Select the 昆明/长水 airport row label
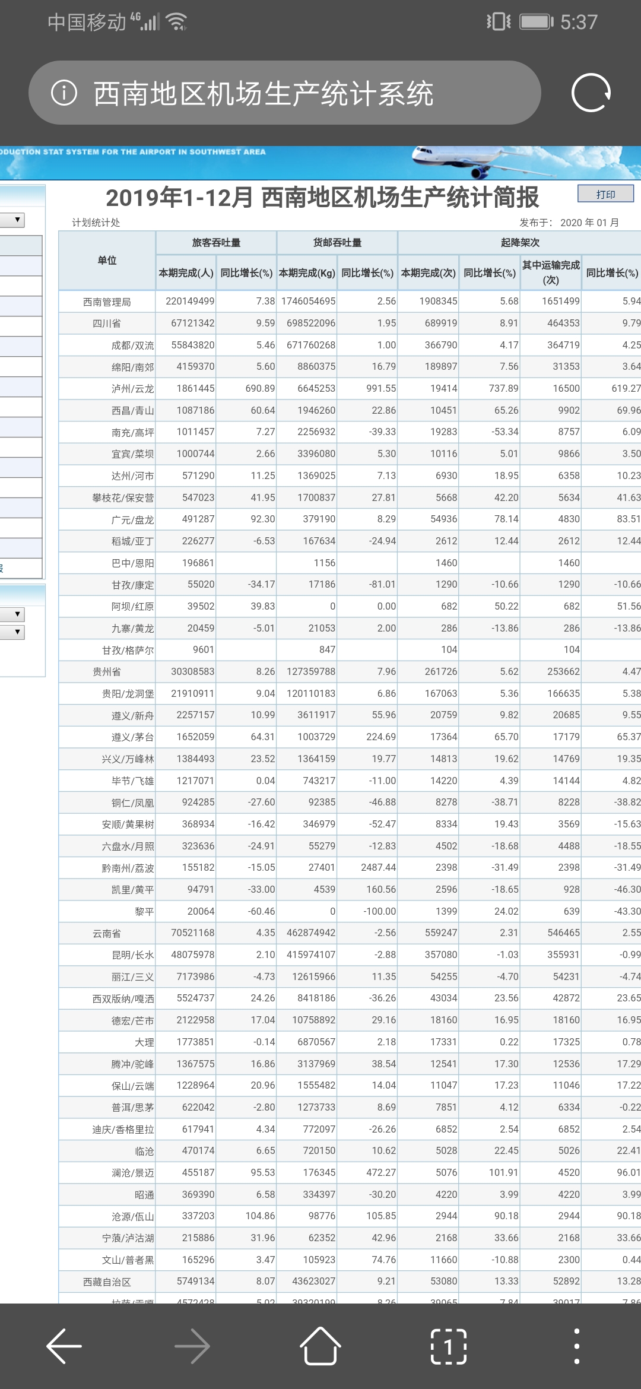 pyautogui.click(x=132, y=955)
